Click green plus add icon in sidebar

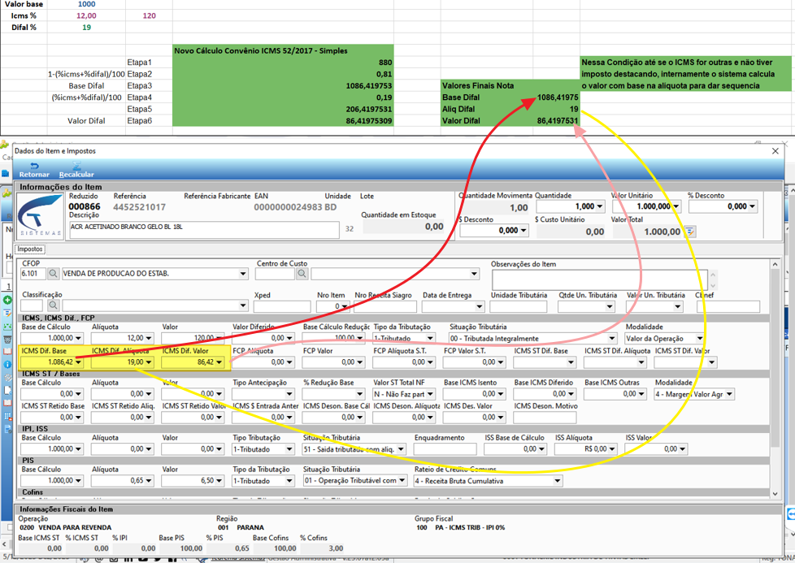point(7,300)
